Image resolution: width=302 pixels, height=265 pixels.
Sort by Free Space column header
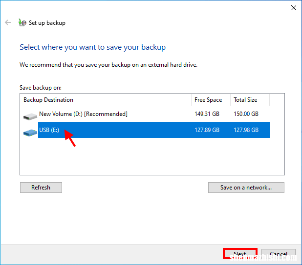211,100
